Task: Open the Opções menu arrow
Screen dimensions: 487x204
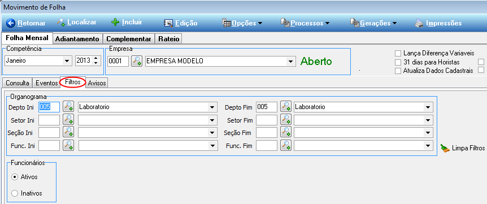Action: point(260,23)
